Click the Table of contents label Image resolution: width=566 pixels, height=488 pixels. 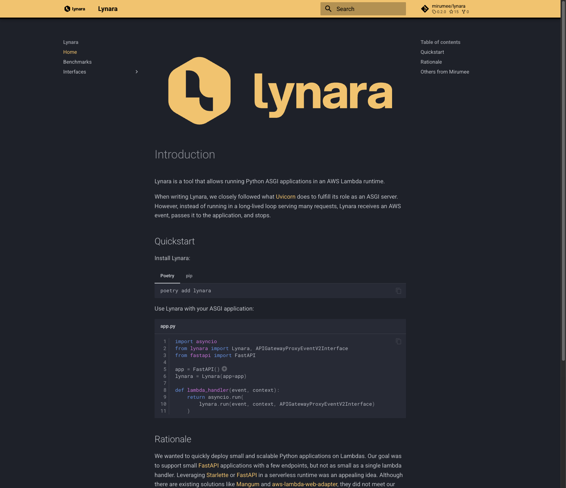[x=440, y=42]
